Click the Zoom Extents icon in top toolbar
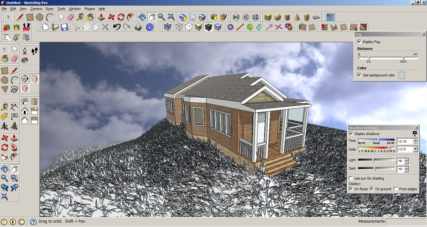This screenshot has height=227, width=427. (171, 17)
